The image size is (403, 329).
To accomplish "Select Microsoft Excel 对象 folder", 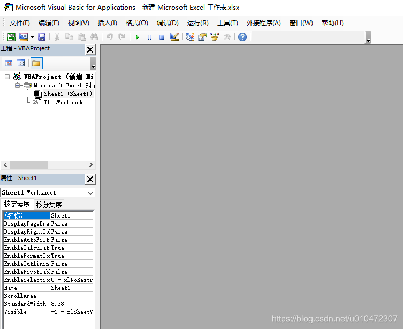I will point(65,85).
